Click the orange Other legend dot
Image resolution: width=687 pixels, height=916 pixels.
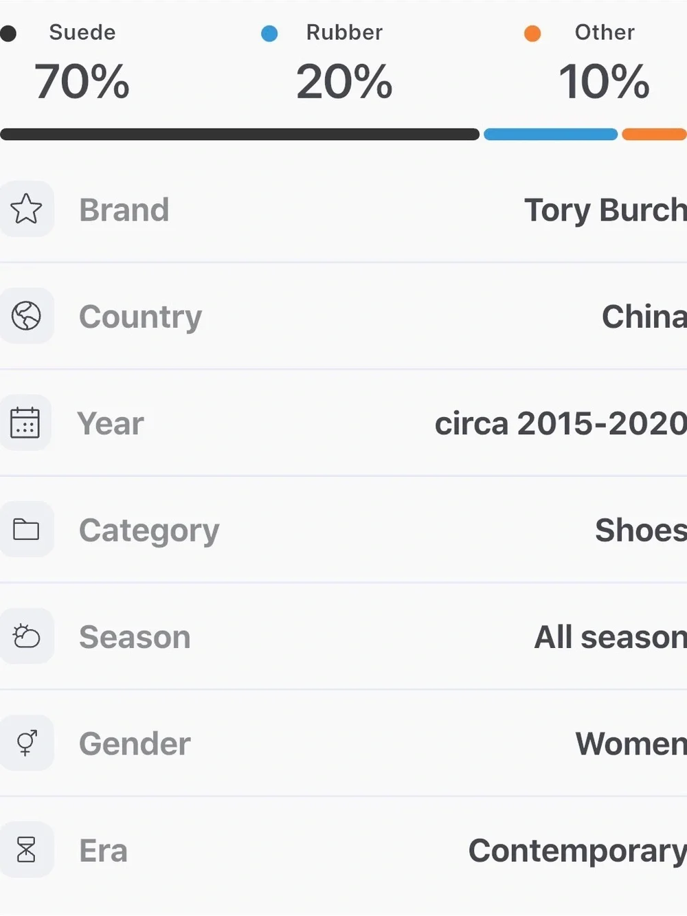532,33
